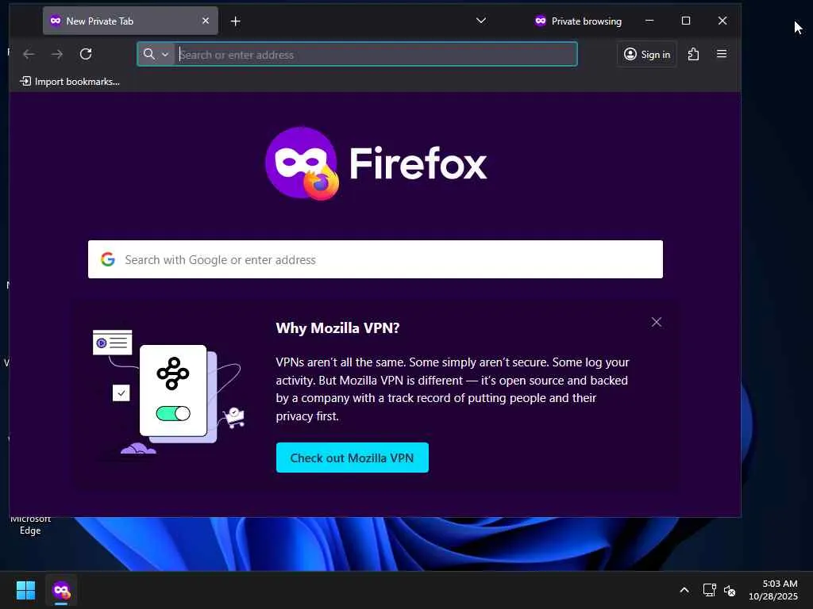813x609 pixels.
Task: Open the clock and date panel
Action: coord(773,590)
